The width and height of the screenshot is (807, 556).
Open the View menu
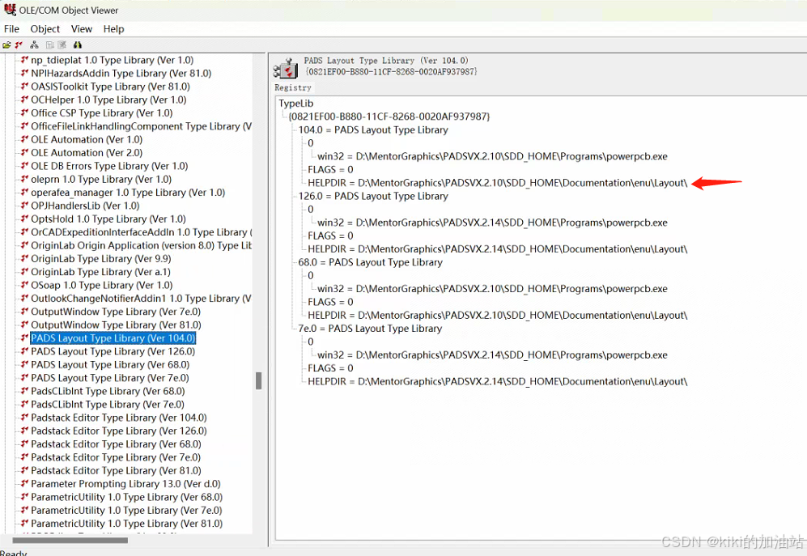tap(81, 28)
